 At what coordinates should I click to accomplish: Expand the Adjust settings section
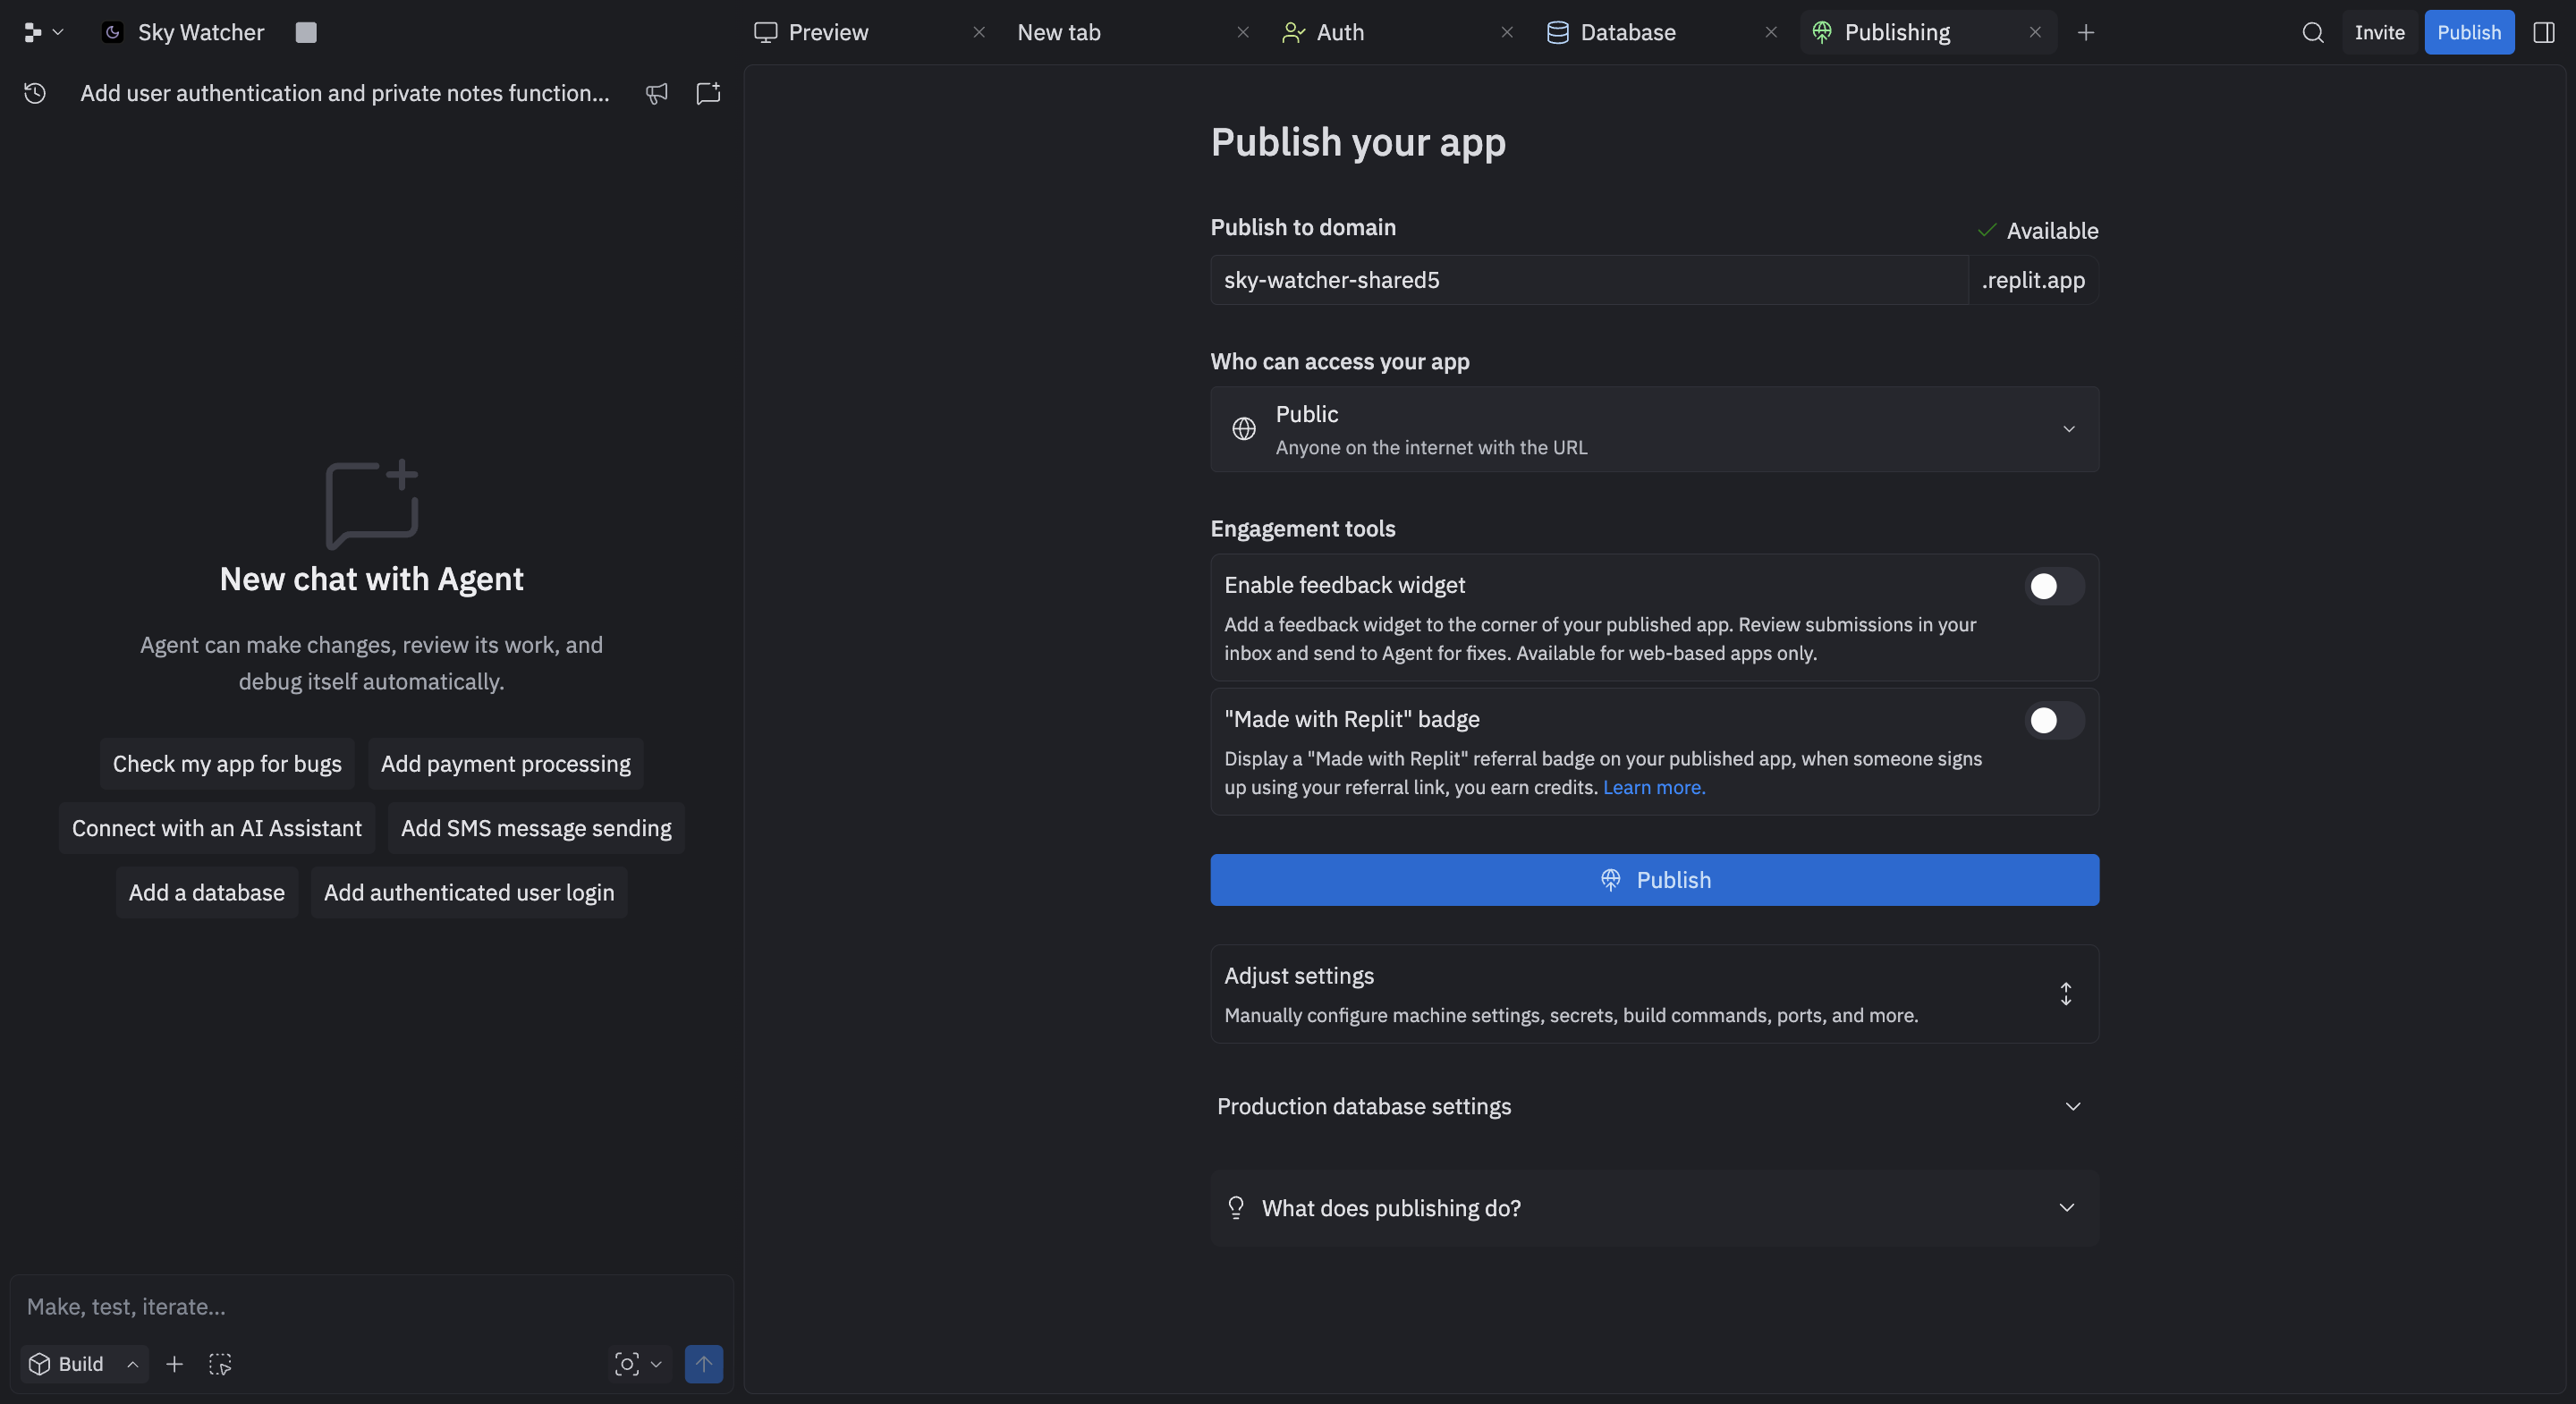pos(1654,994)
